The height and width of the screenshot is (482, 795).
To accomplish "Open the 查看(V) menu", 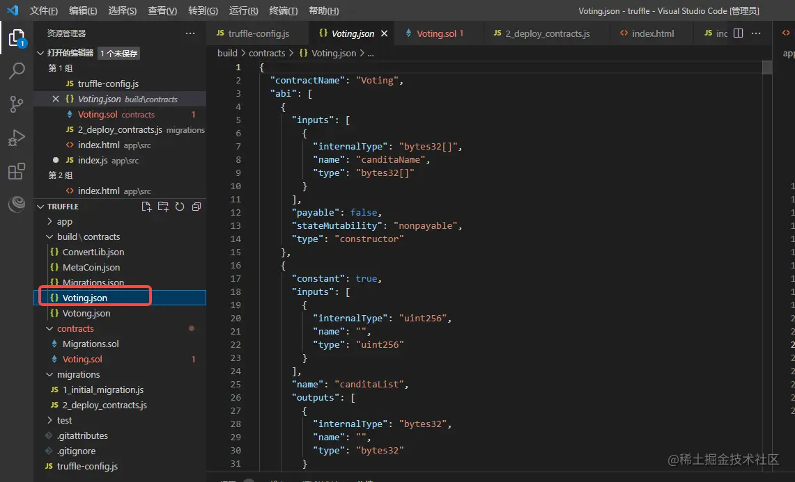I will tap(162, 10).
